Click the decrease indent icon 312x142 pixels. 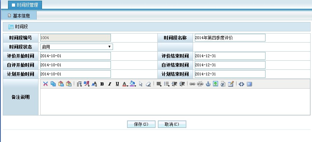(x=174, y=84)
